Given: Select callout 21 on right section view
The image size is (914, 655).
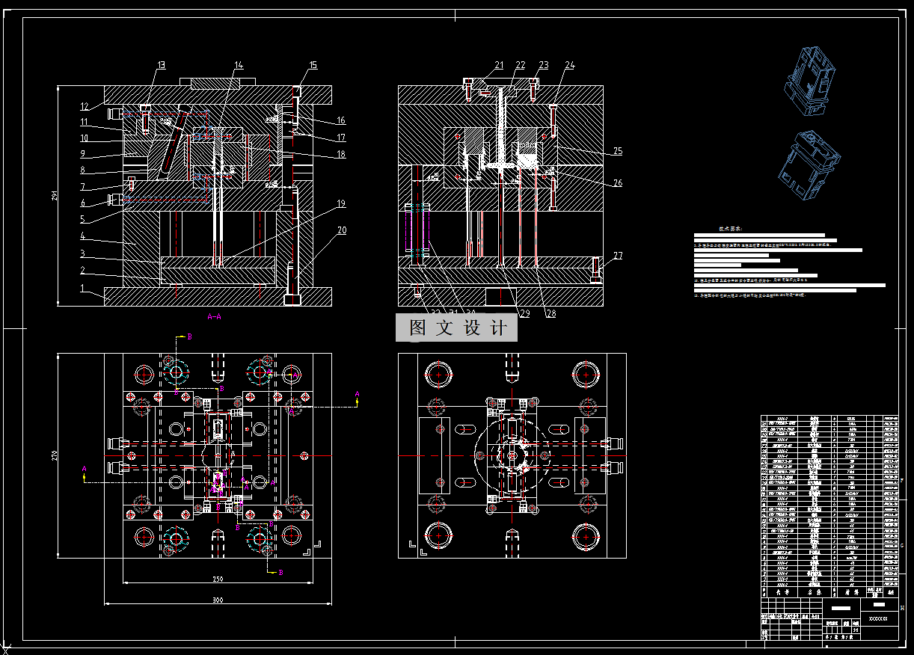Looking at the screenshot, I should click(x=499, y=65).
